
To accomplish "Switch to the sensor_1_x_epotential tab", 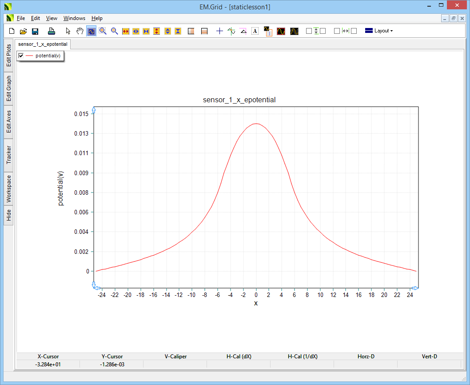I will tap(43, 44).
